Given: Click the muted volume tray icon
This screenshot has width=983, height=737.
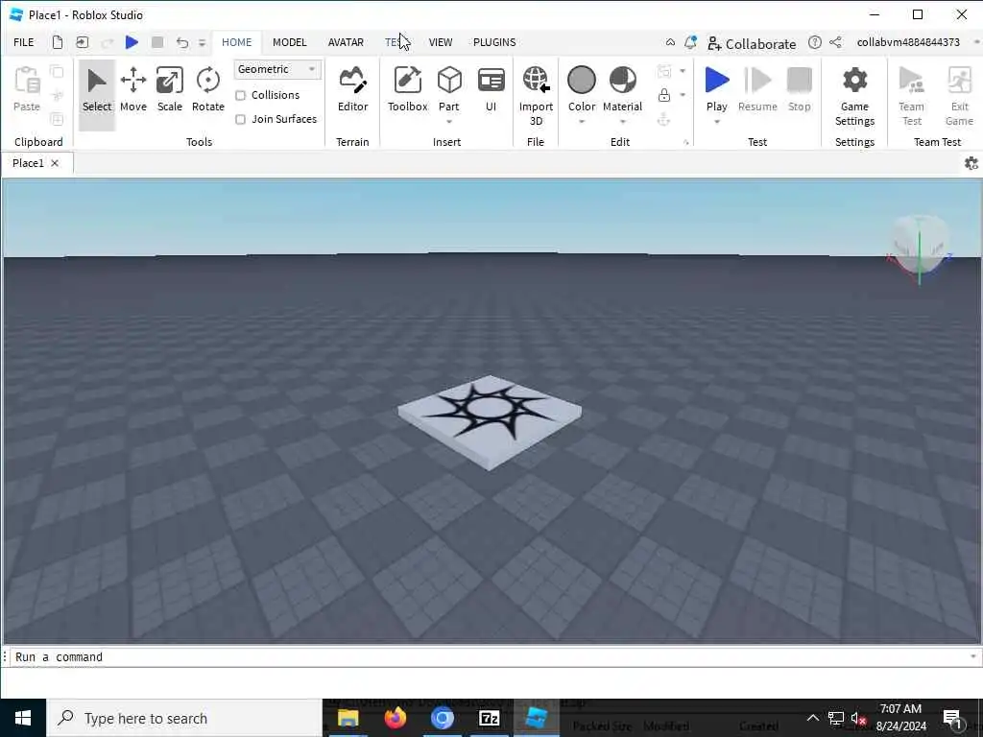Looking at the screenshot, I should tap(858, 718).
